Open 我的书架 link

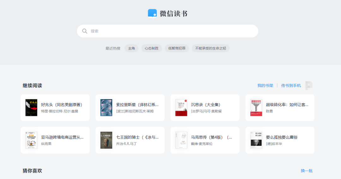[x=265, y=86]
